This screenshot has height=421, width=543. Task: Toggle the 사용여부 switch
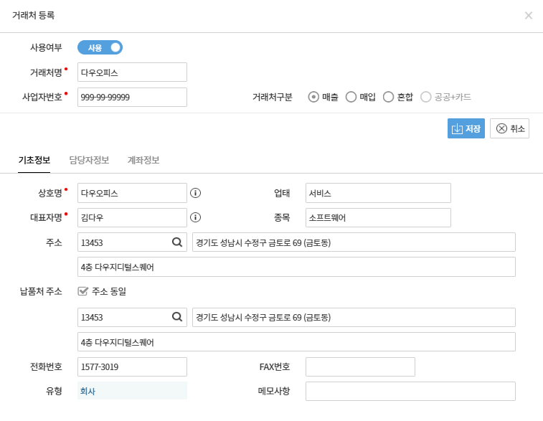pyautogui.click(x=100, y=47)
